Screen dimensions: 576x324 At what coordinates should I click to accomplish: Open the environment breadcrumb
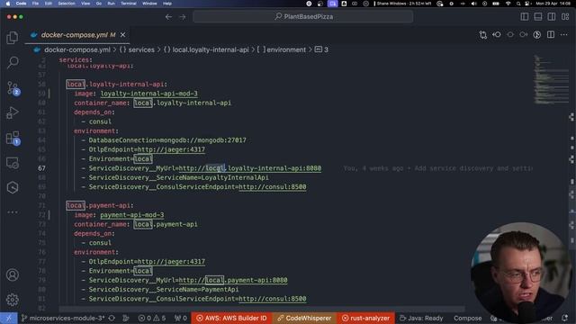pos(282,49)
